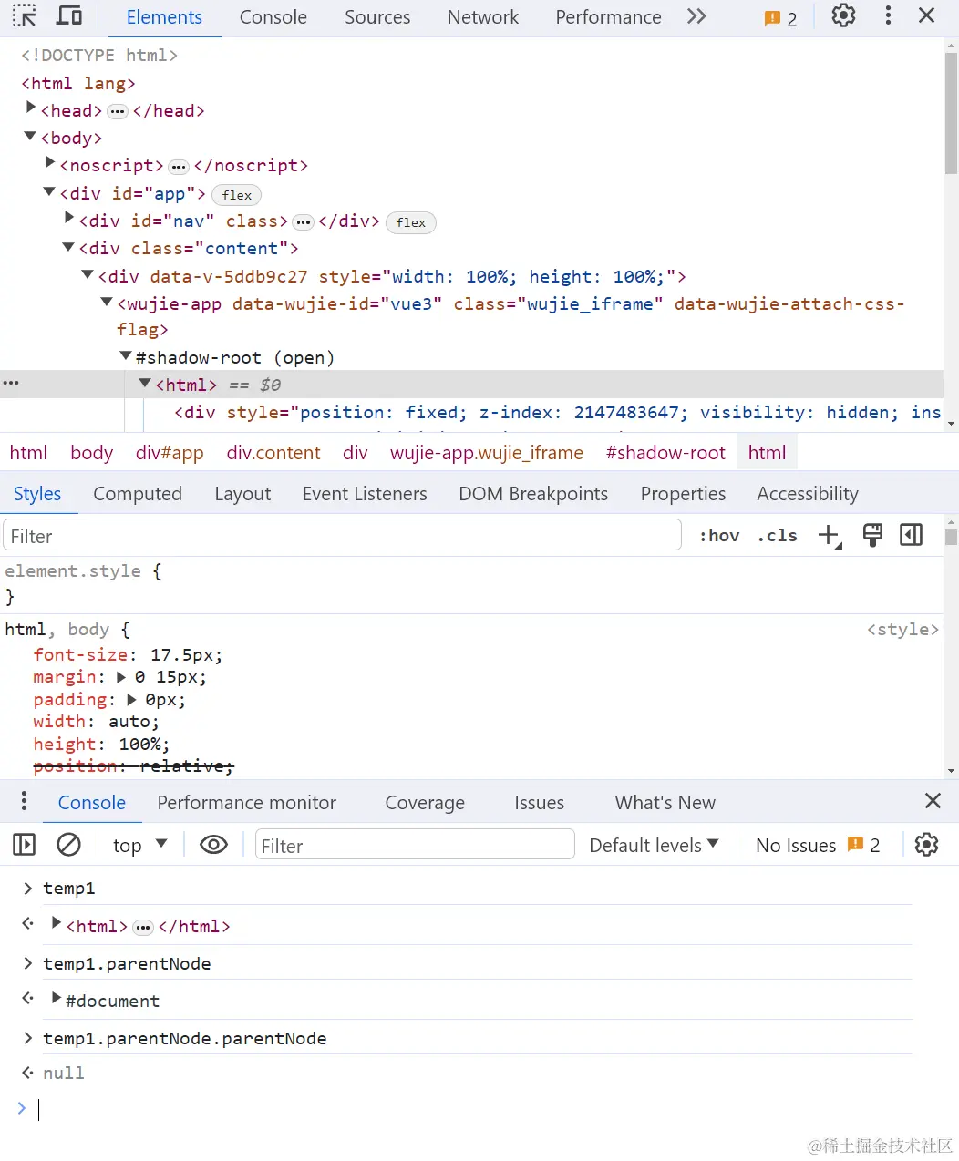Toggle the rendering emulations paintbrush icon
The height and width of the screenshot is (1161, 959).
coord(872,536)
